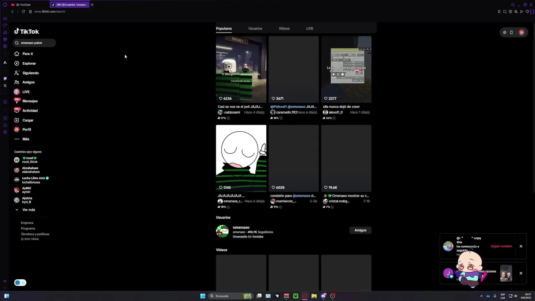535x301 pixels.
Task: Open the Explorar compass page
Action: click(x=25, y=63)
